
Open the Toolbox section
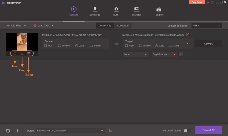click(159, 11)
